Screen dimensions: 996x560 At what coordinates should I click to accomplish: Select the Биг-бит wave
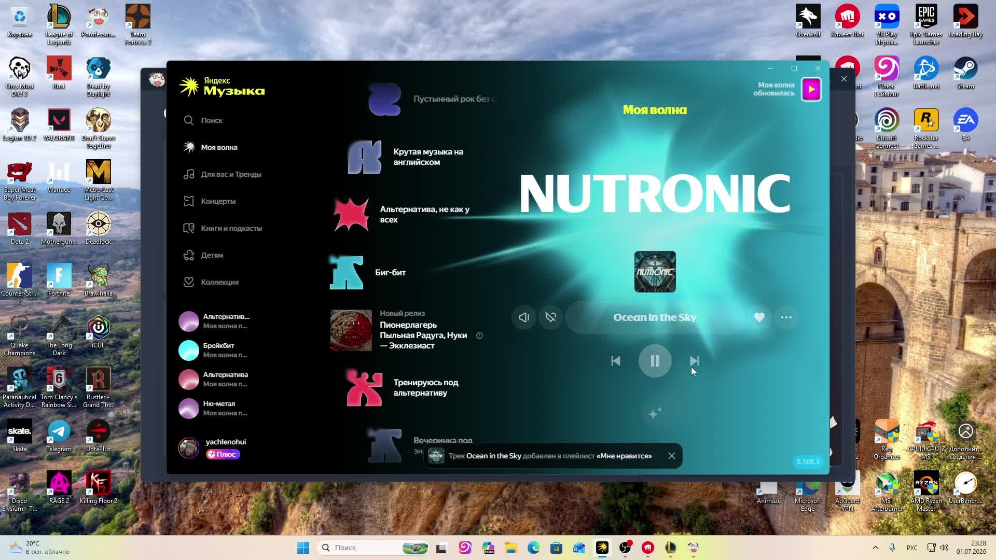pyautogui.click(x=368, y=272)
